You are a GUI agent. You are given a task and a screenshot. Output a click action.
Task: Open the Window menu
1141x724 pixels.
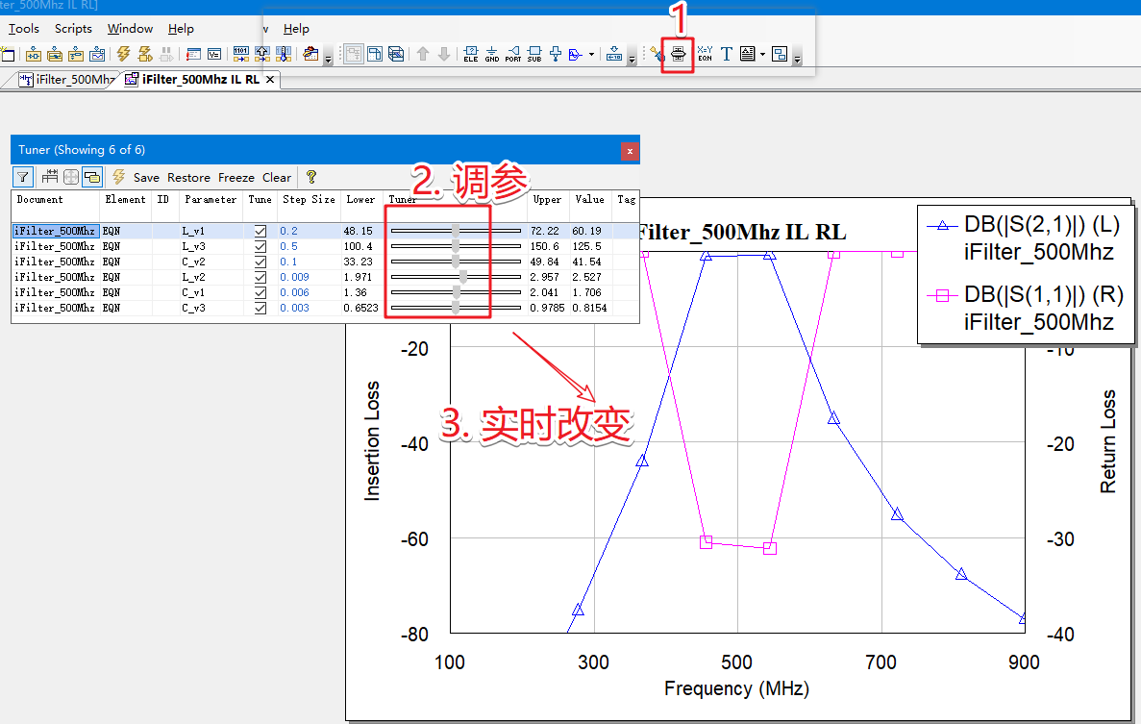(131, 29)
